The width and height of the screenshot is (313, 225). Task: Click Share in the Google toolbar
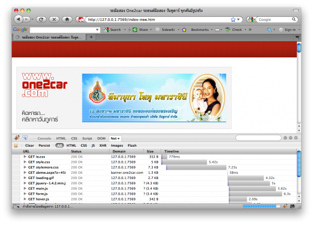click(x=141, y=30)
